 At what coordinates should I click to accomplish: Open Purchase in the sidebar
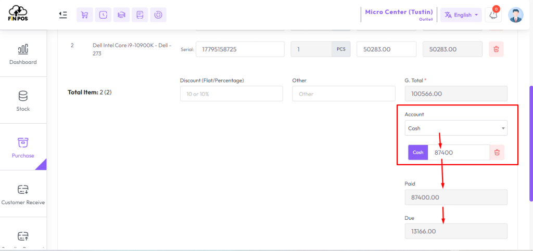pos(23,147)
